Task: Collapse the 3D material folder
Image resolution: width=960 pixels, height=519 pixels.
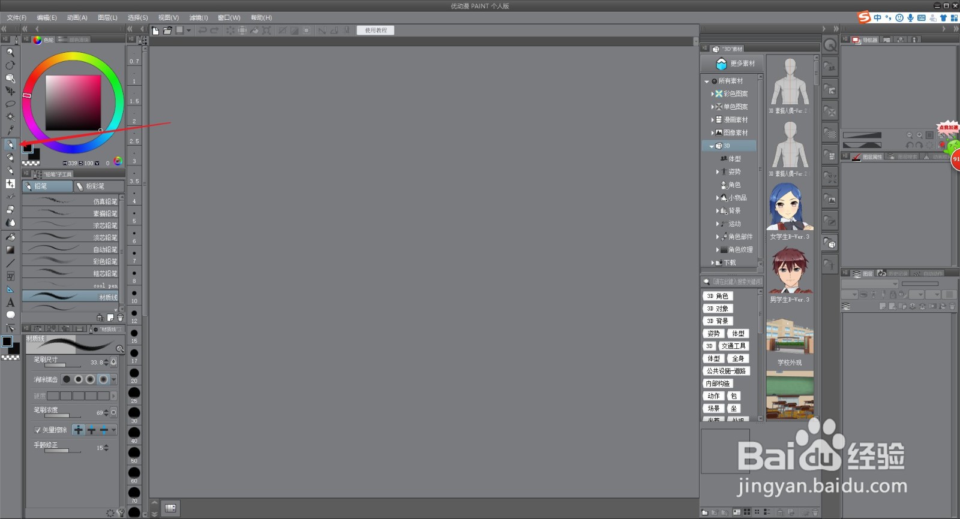Action: pyautogui.click(x=712, y=146)
